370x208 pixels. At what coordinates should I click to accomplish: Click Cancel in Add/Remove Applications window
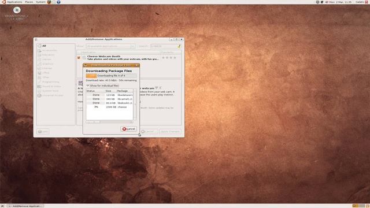coord(149,132)
